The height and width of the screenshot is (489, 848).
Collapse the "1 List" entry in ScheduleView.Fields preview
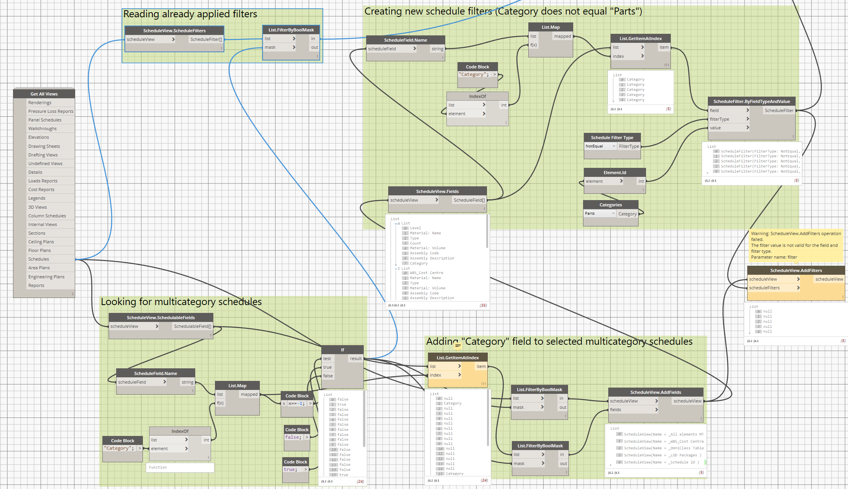(396, 269)
